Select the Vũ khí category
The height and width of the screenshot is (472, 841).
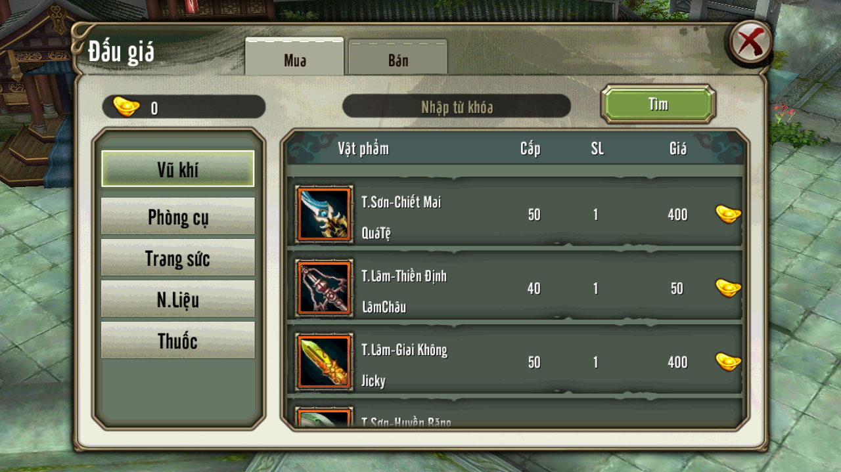point(177,169)
